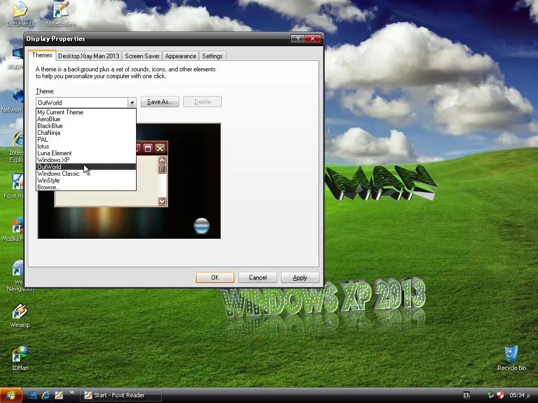Click preview window's close X icon
538x403 pixels.
click(x=160, y=149)
